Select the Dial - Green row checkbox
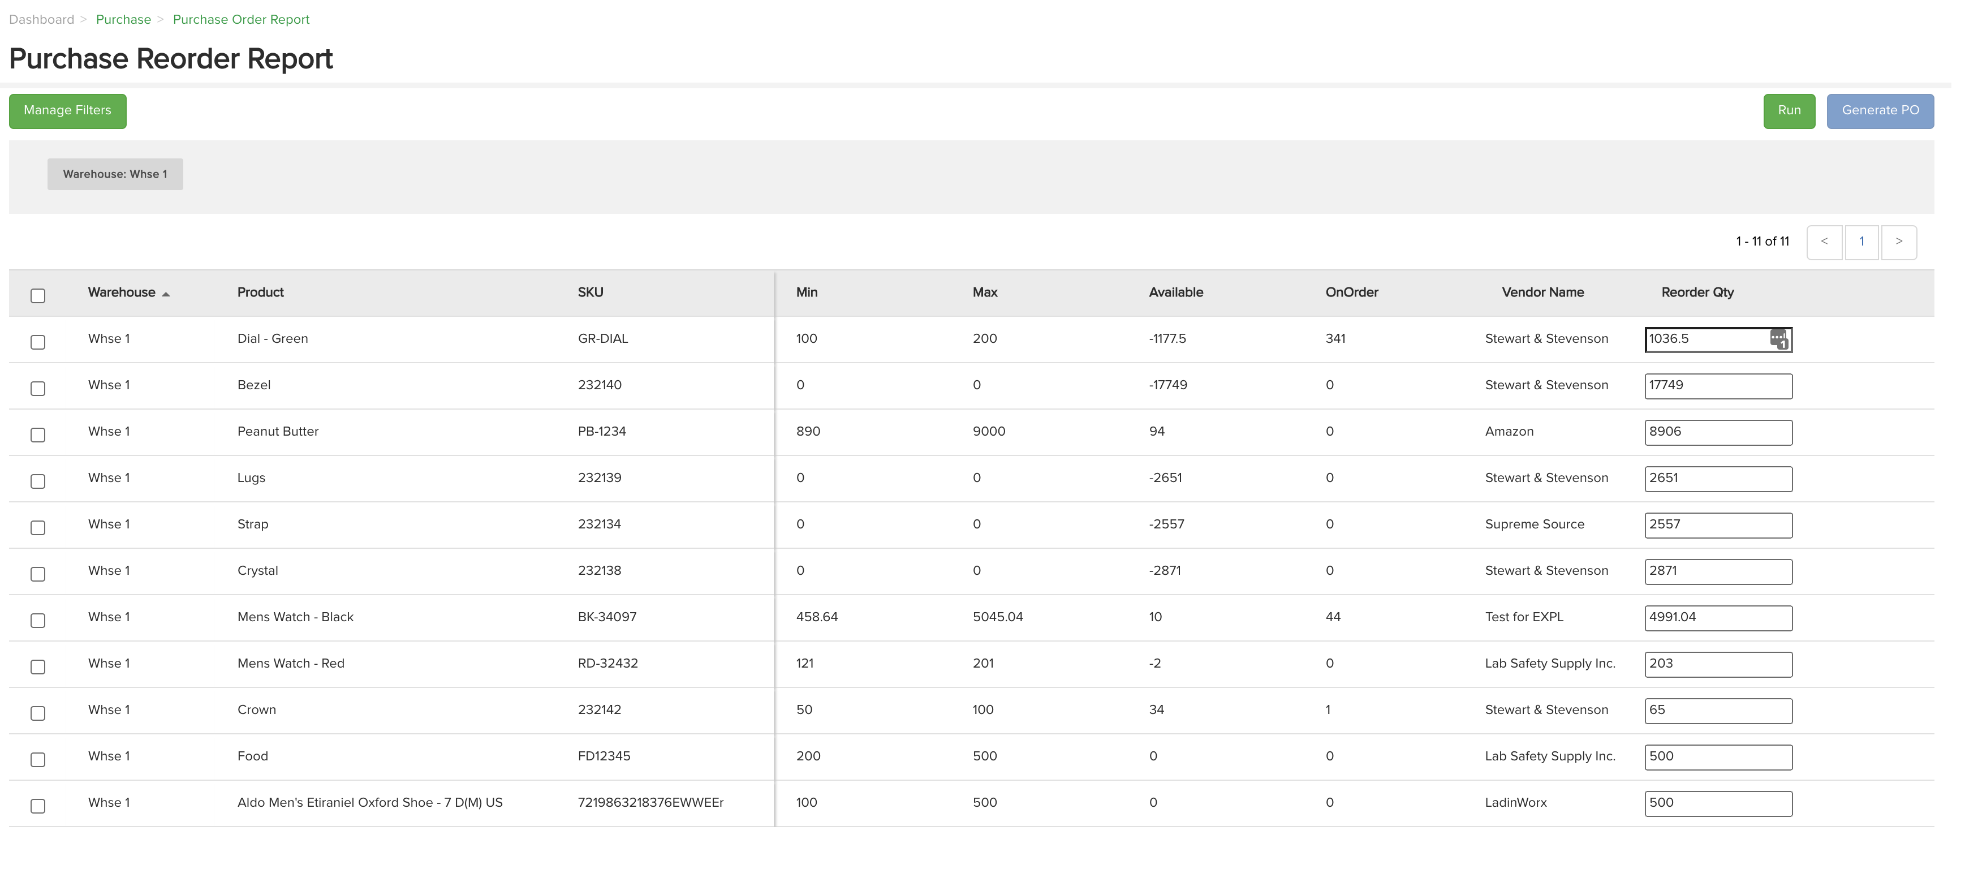This screenshot has width=1965, height=869. (38, 342)
